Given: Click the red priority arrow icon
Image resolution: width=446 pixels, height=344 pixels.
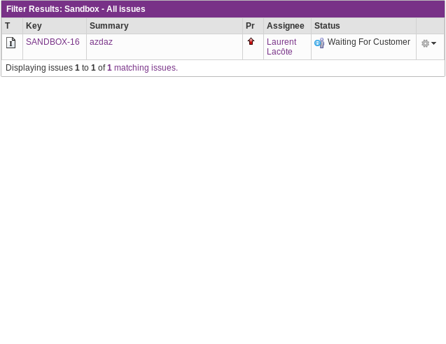Looking at the screenshot, I should coord(251,42).
